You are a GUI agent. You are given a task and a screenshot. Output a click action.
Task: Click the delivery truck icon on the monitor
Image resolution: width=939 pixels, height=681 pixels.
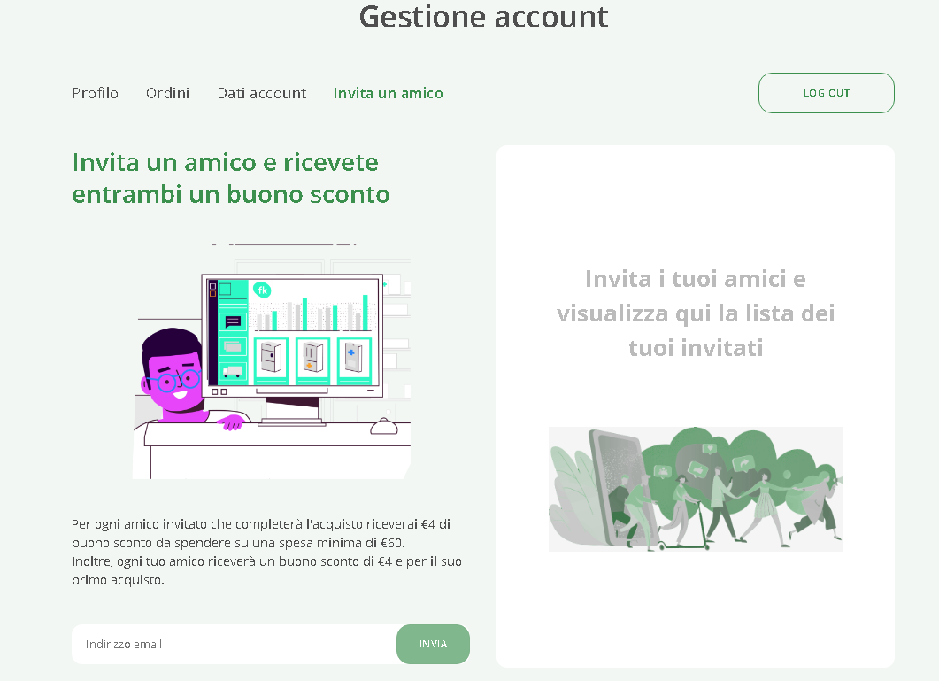pyautogui.click(x=233, y=372)
